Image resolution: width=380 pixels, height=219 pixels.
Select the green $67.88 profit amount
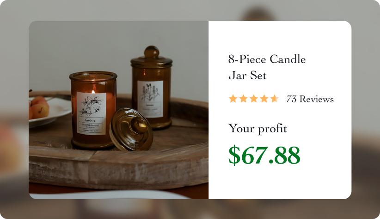pos(264,155)
